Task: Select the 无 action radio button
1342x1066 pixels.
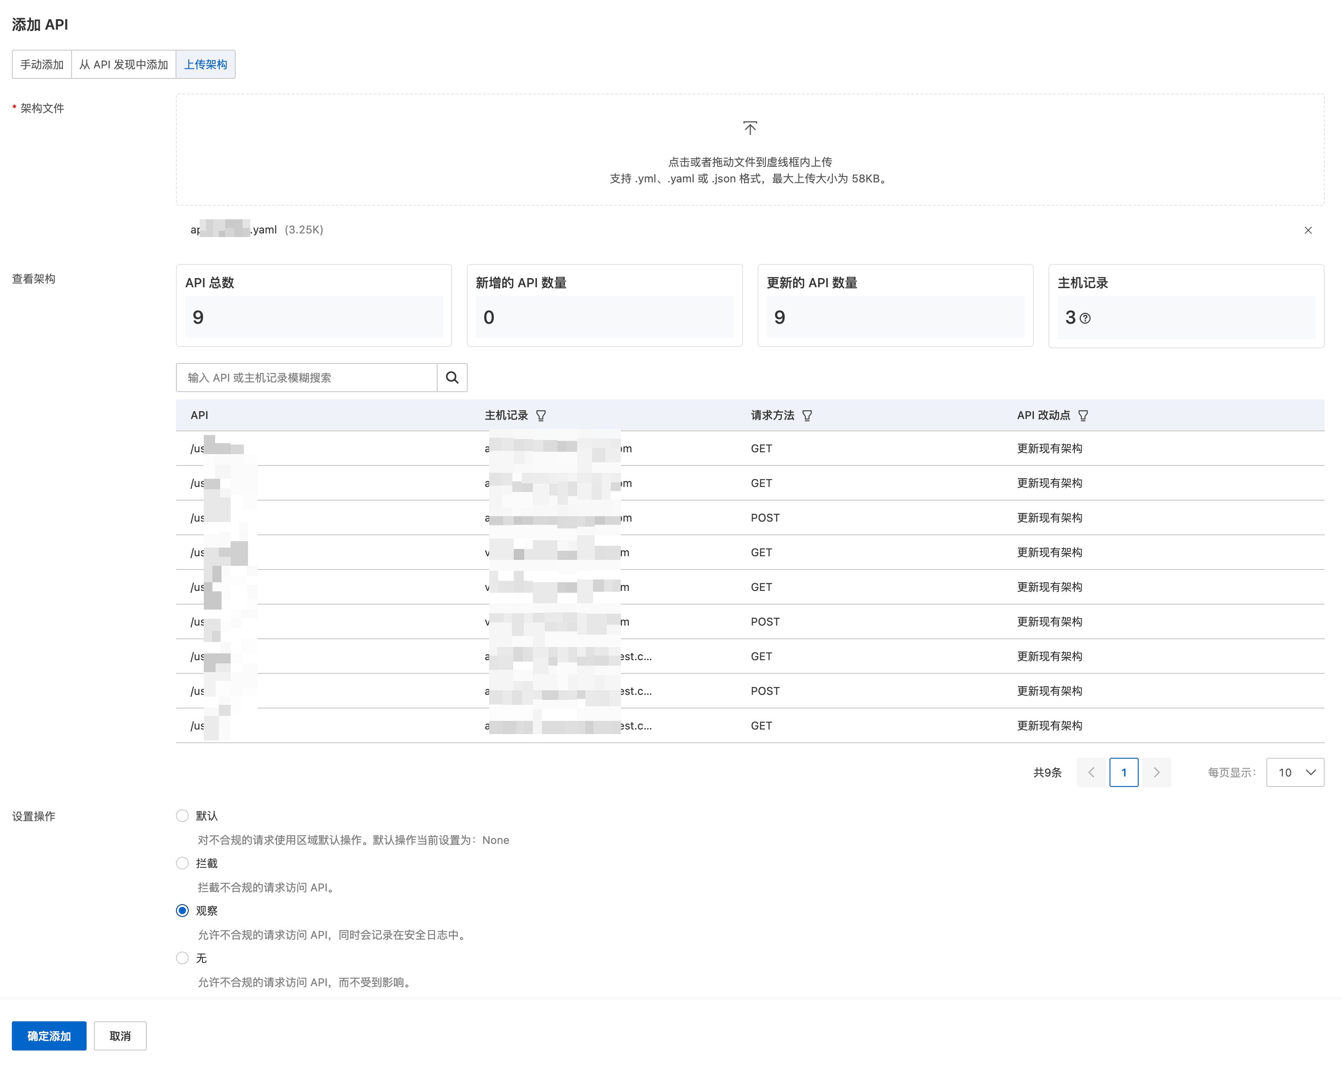Action: [182, 957]
